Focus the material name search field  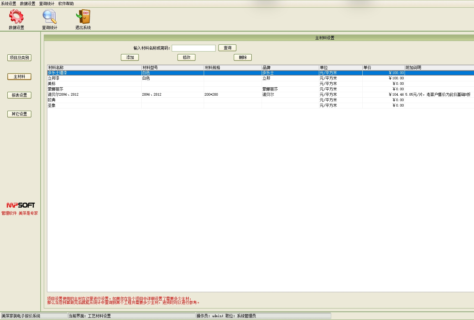194,48
